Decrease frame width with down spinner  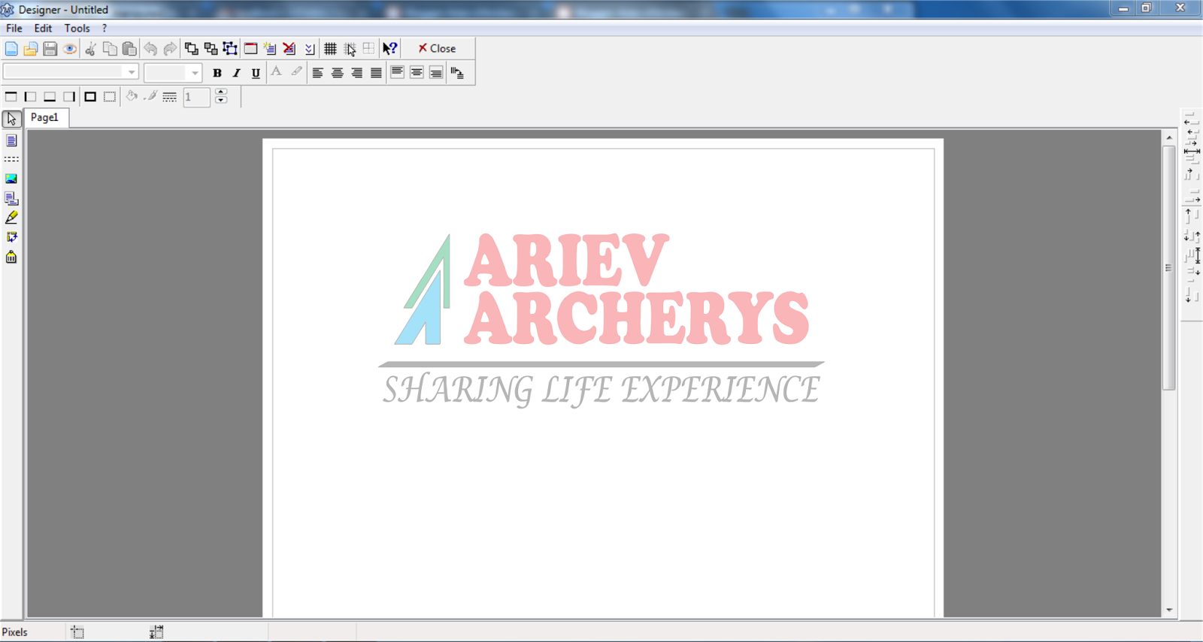click(x=221, y=101)
